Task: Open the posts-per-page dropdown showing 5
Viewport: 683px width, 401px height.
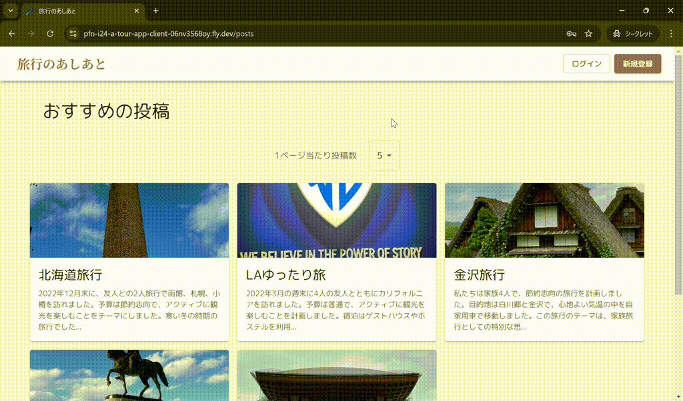Action: pos(384,155)
